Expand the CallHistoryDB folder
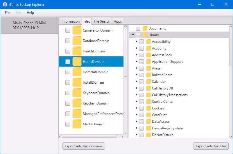The height and width of the screenshot is (154, 233). pos(137,88)
